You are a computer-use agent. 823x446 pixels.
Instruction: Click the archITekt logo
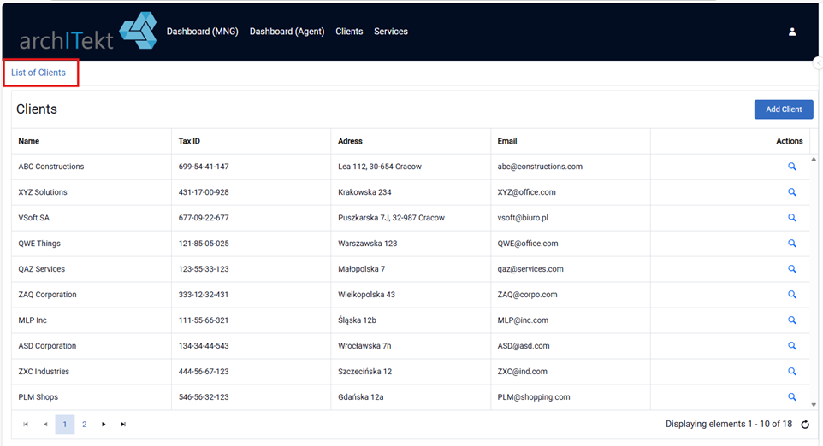pyautogui.click(x=87, y=32)
